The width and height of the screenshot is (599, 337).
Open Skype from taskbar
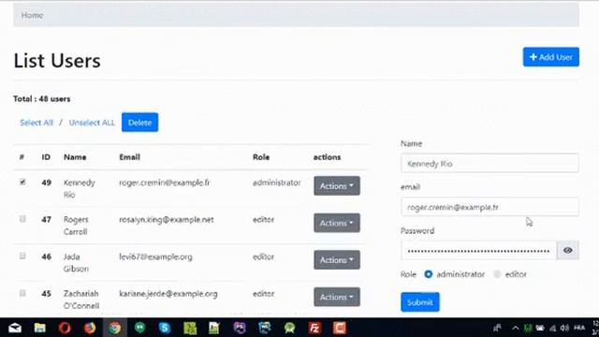[165, 328]
